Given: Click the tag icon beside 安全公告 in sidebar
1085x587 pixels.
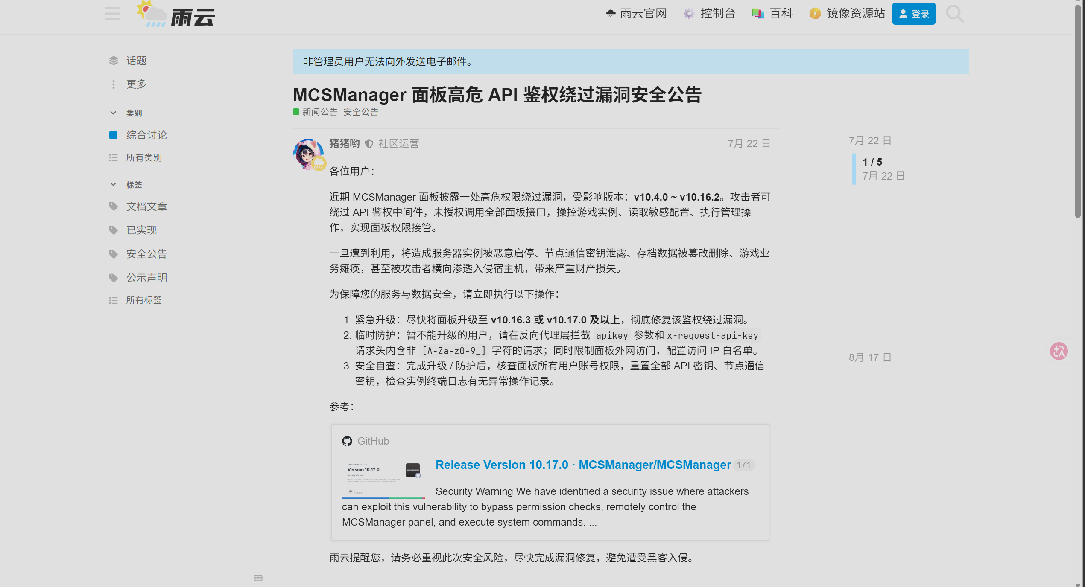Looking at the screenshot, I should click(113, 254).
